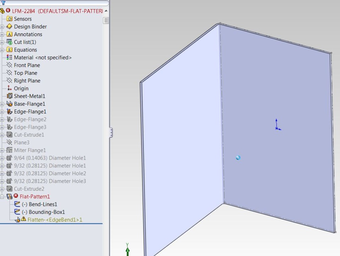Select the 9/32 Diameter Hole2 feature

coord(50,173)
